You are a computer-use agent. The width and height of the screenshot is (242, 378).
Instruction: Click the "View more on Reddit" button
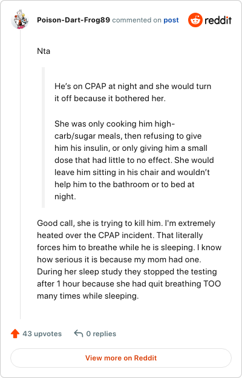pyautogui.click(x=121, y=358)
